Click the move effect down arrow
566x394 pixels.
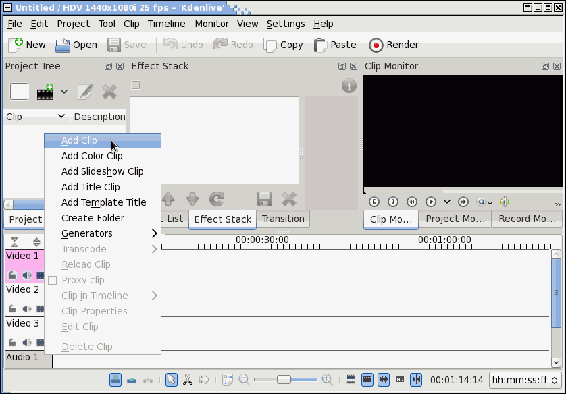click(192, 199)
